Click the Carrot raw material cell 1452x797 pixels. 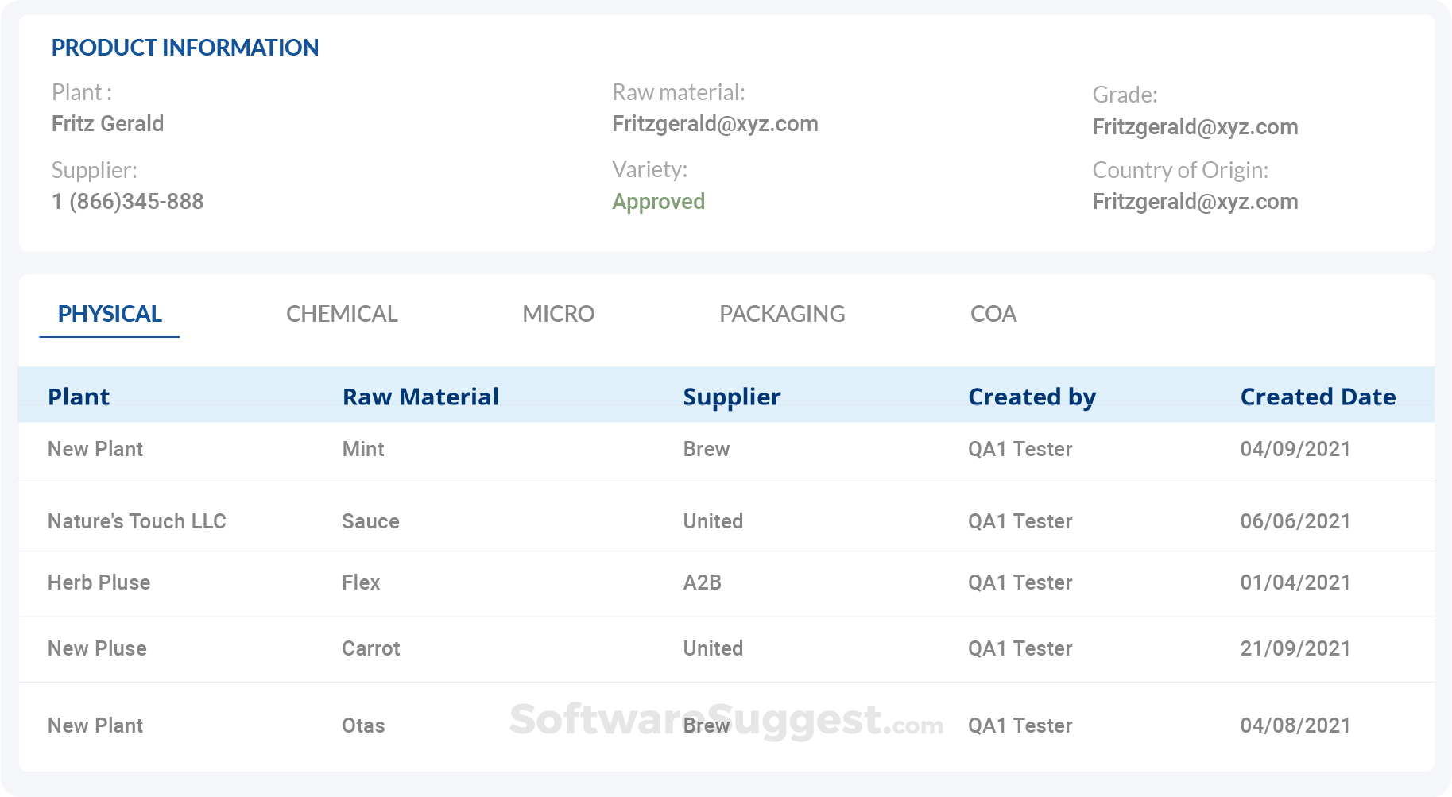click(370, 648)
